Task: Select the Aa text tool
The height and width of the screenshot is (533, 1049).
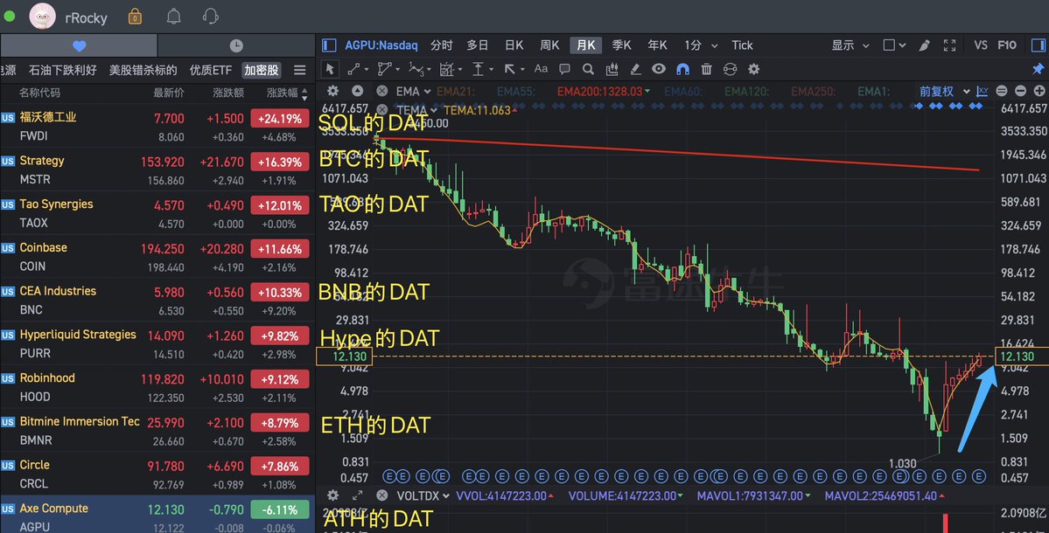Action: coord(541,69)
